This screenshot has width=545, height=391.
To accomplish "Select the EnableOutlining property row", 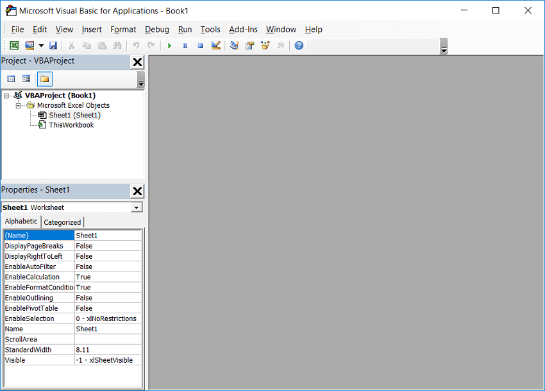I will click(72, 298).
